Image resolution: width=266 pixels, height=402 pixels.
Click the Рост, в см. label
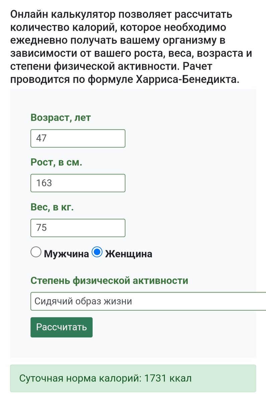tap(56, 162)
